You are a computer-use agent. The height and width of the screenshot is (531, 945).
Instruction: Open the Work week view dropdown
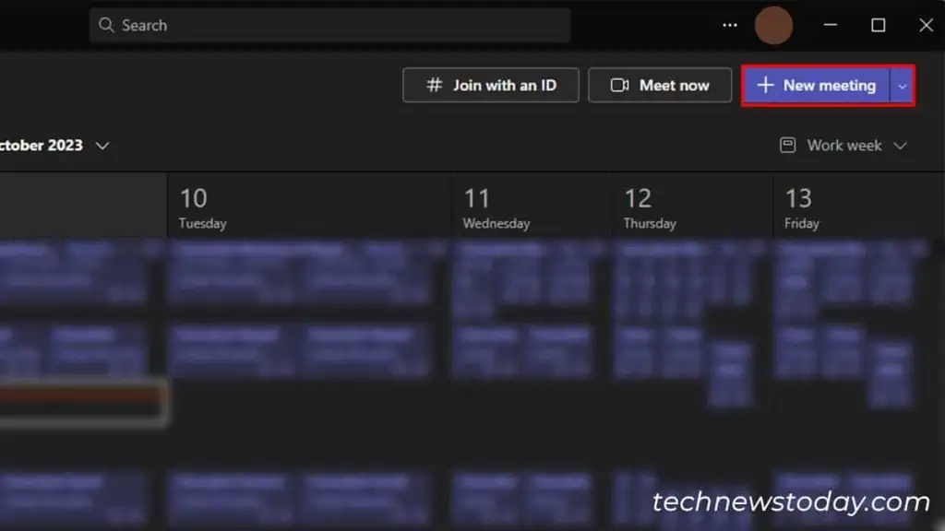tap(843, 145)
